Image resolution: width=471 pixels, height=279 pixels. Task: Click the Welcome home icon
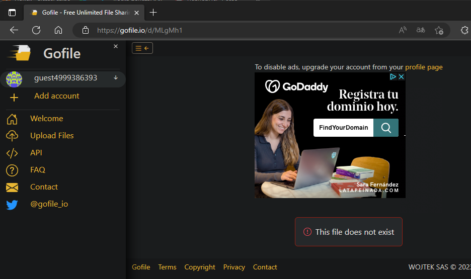(12, 119)
